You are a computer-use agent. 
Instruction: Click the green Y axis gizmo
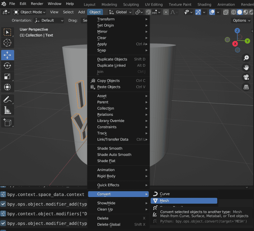click(x=247, y=41)
